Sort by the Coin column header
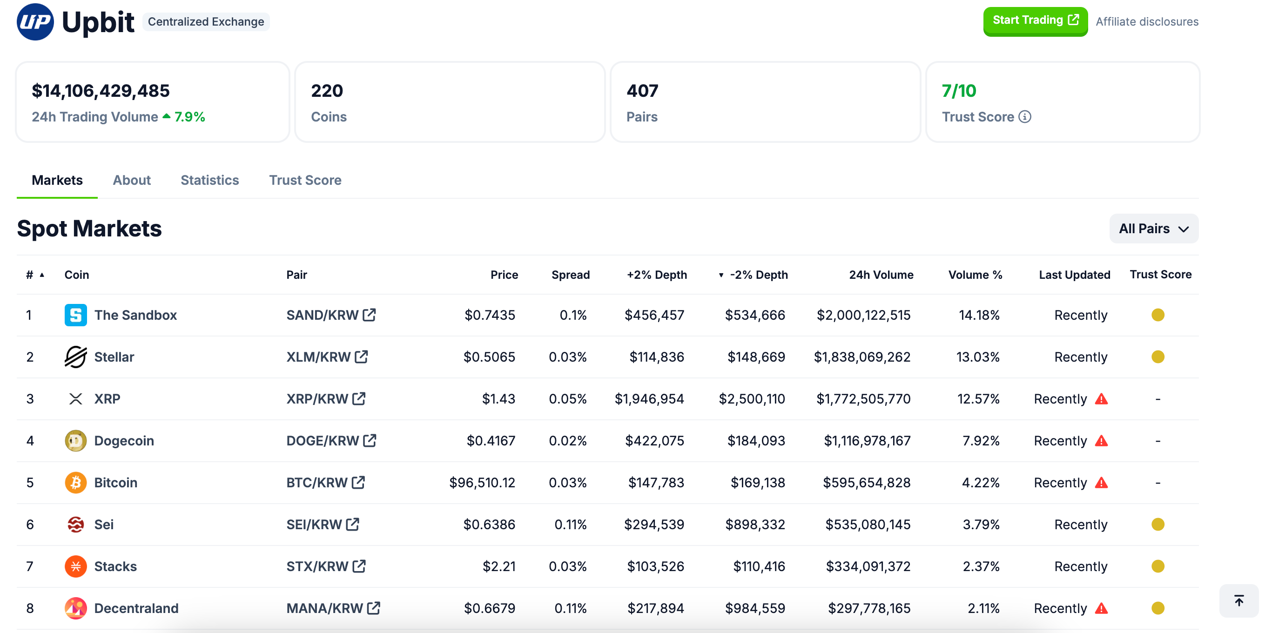Viewport: 1272px width, 633px height. (x=76, y=275)
